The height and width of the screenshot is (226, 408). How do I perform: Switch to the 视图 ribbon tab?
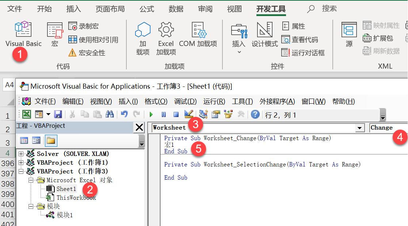click(x=234, y=9)
